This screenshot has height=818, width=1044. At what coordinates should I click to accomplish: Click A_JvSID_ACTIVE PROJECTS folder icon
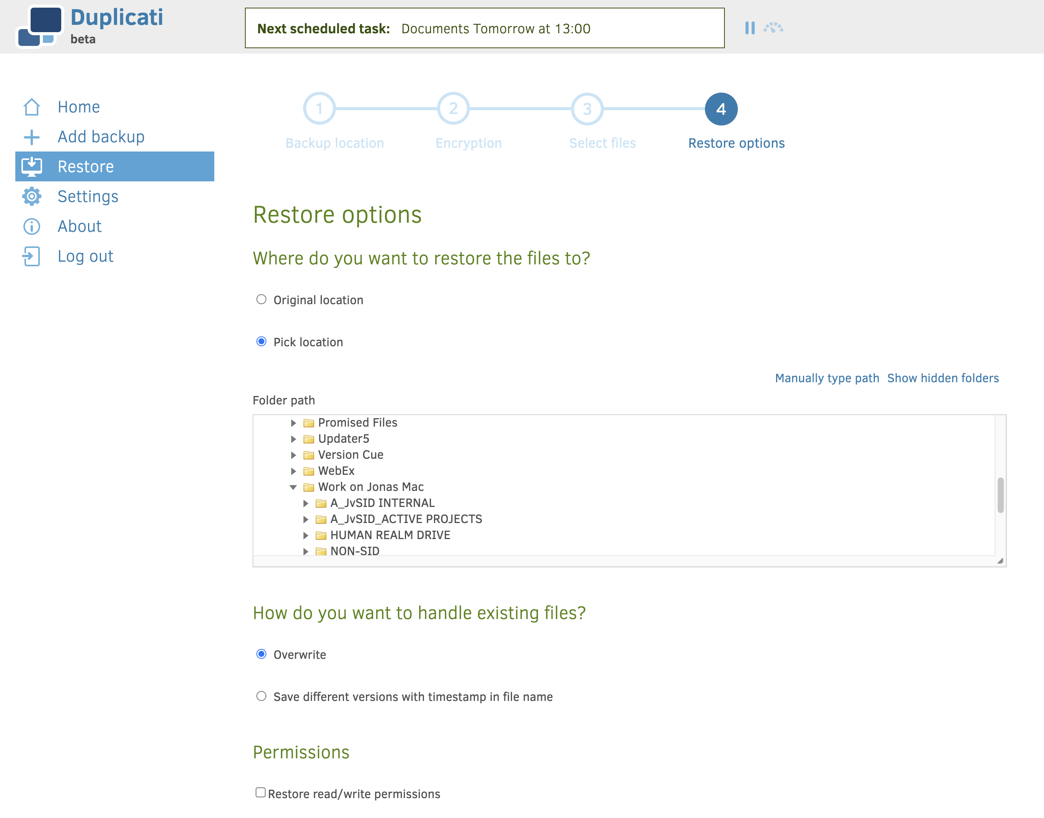(321, 519)
